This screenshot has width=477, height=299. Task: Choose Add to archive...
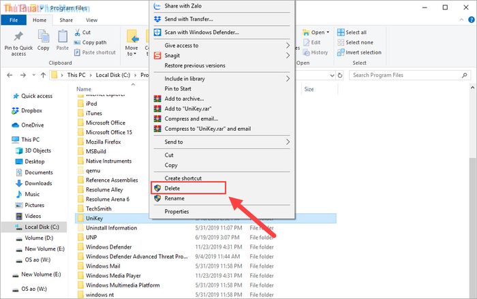[221, 99]
